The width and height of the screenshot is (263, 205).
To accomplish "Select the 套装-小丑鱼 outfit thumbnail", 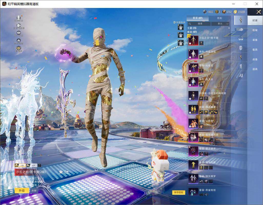I will pos(193,123).
